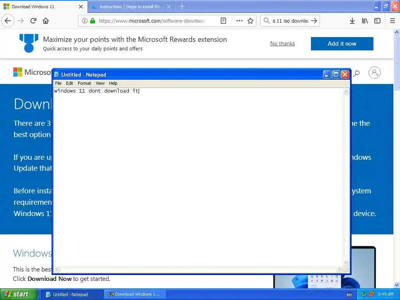This screenshot has width=400, height=300.
Task: Open Notepad View menu
Action: pos(100,83)
